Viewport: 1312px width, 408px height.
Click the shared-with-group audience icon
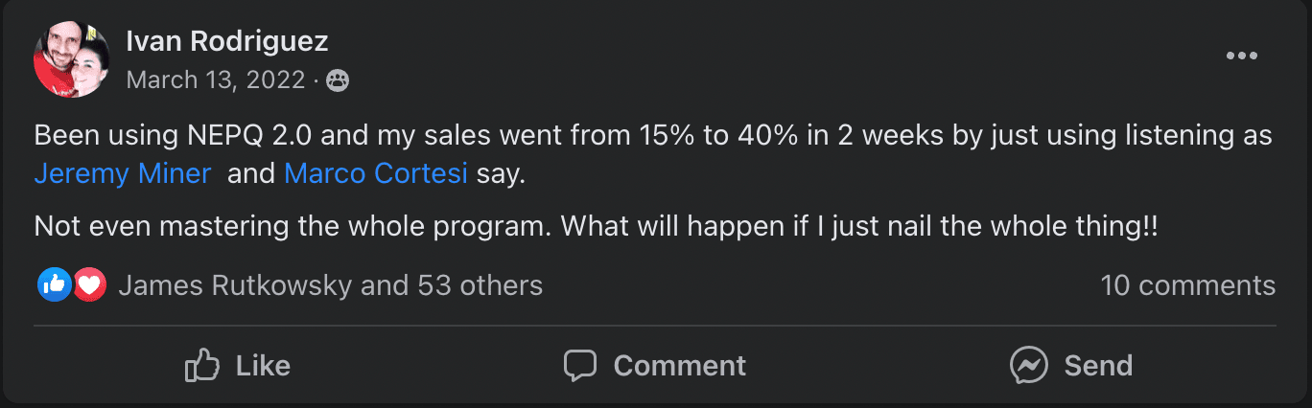coord(338,80)
